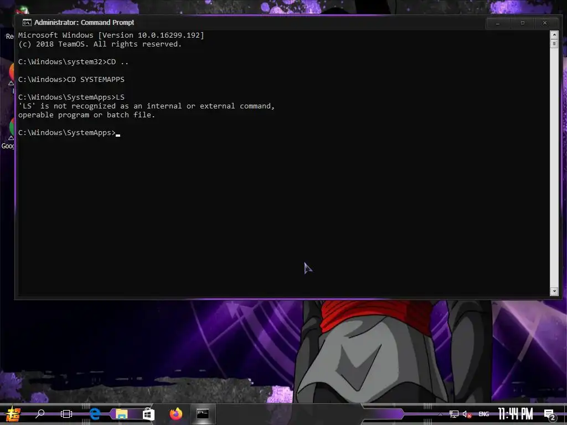Click the Microsoft Windows version line
This screenshot has width=567, height=425.
(111, 35)
